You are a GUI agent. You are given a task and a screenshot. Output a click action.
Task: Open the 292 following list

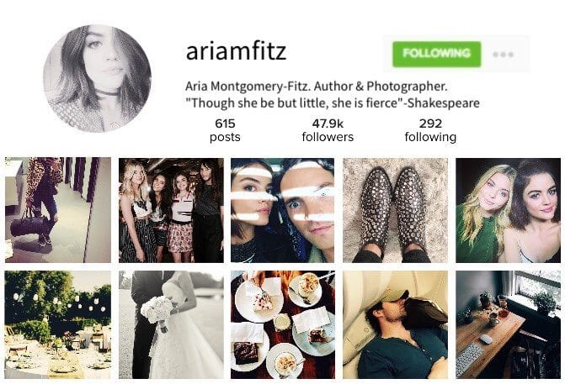tap(430, 130)
